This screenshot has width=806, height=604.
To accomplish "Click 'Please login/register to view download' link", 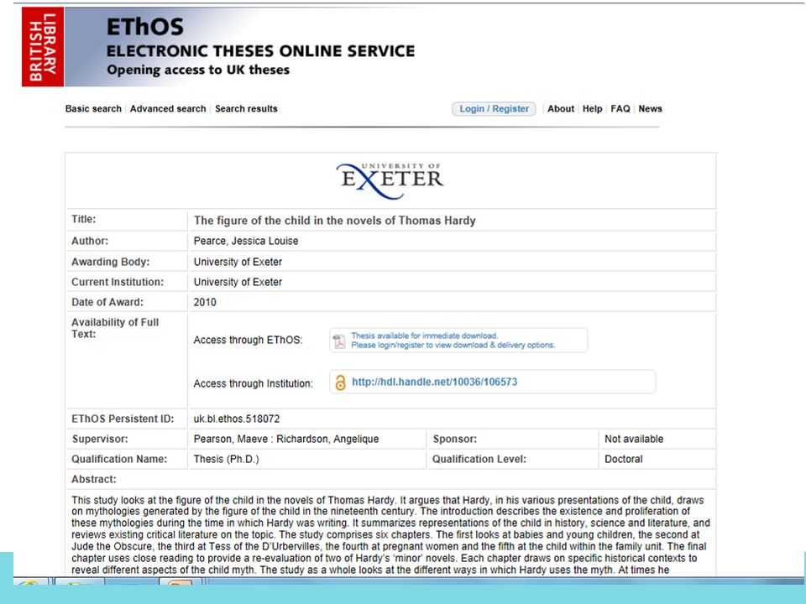I will (453, 345).
